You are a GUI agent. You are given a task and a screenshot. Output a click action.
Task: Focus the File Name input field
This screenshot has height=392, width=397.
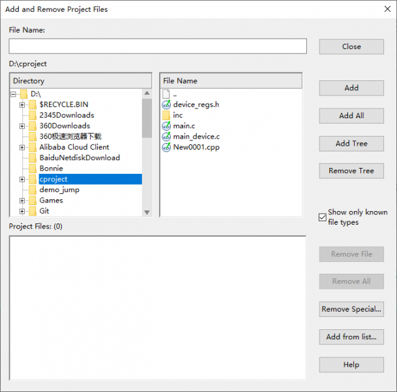[158, 46]
